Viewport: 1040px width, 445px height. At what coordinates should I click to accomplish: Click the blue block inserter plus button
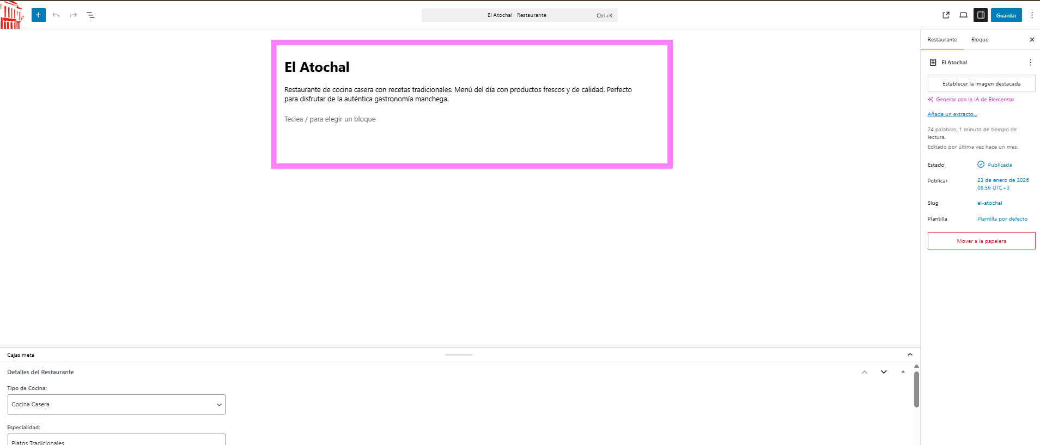[x=39, y=15]
